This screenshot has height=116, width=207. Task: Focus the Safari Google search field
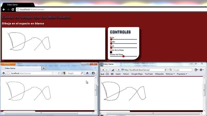coord(180,70)
